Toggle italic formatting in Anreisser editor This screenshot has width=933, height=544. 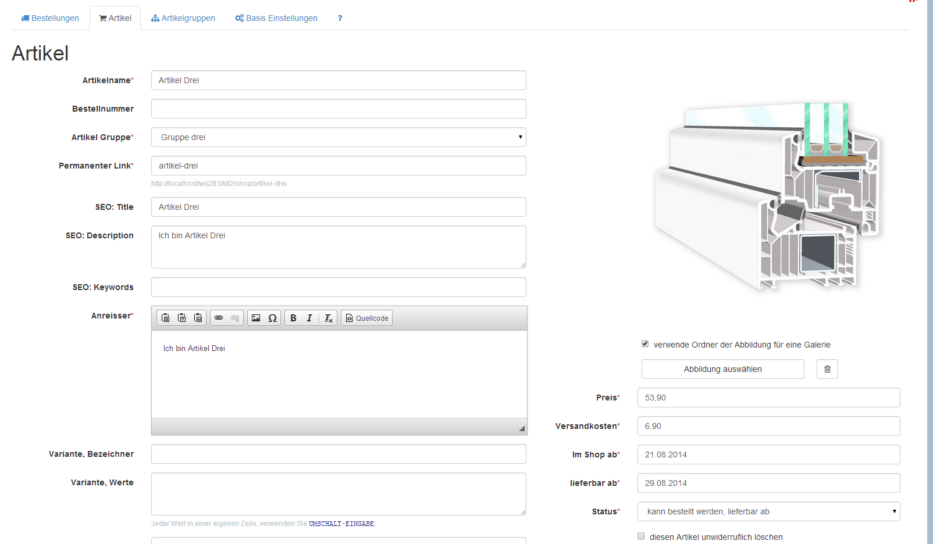[x=309, y=318]
